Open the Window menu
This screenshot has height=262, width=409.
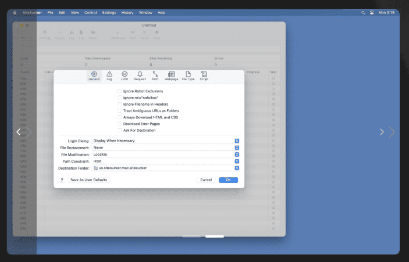click(x=145, y=13)
